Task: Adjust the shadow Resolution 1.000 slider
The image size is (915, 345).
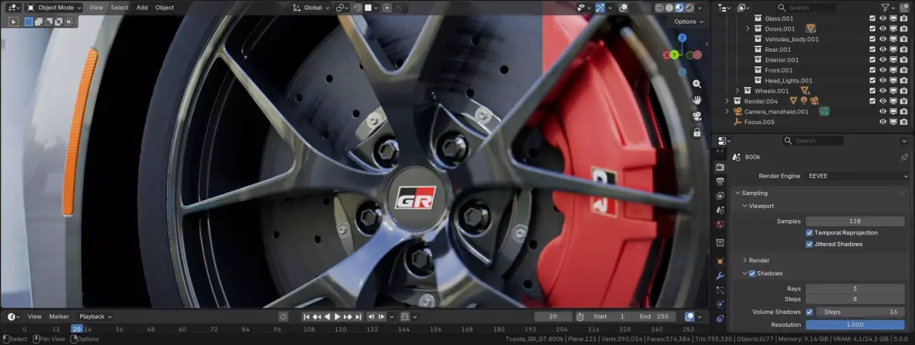Action: (855, 324)
